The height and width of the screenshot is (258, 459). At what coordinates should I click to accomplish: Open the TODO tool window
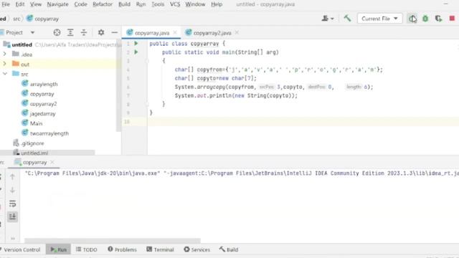[87, 249]
